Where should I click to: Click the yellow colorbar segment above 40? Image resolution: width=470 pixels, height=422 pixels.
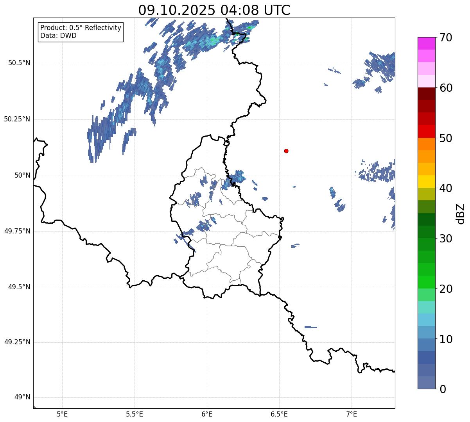pos(427,182)
